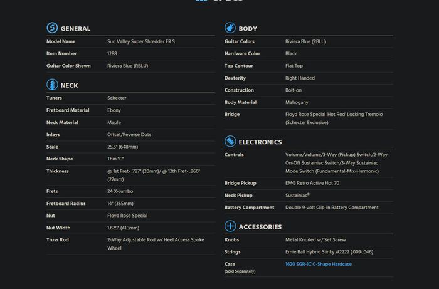This screenshot has height=289, width=439.
Task: Select the NECK section heading
Action: (69, 86)
